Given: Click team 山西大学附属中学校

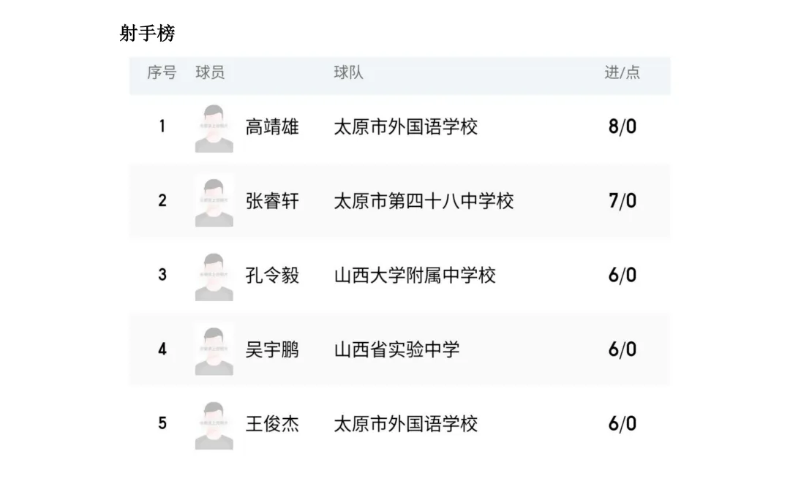Looking at the screenshot, I should [415, 276].
